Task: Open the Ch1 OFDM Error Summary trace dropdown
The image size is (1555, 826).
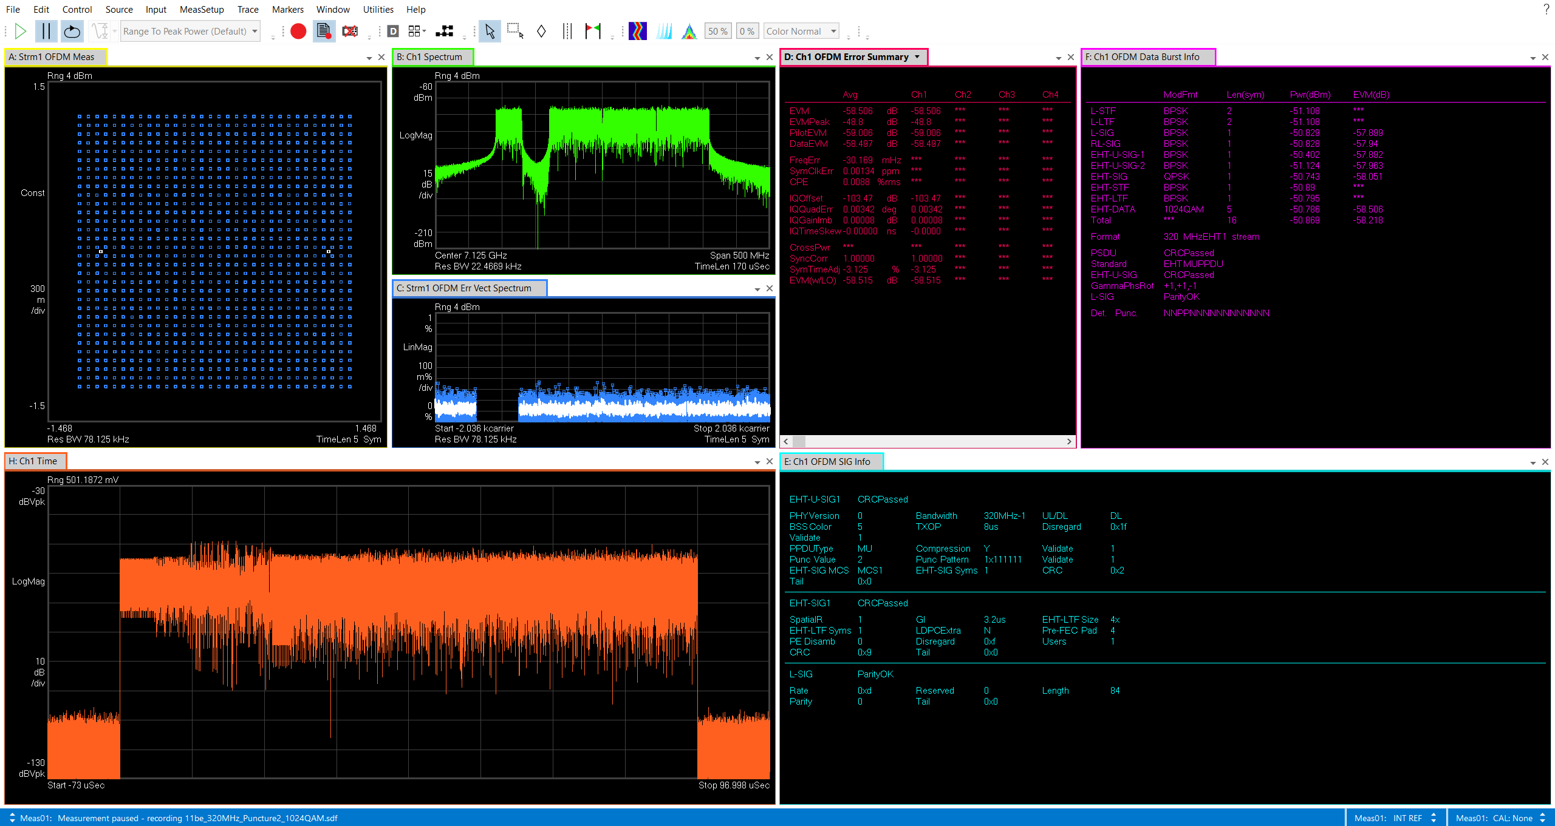Action: pos(917,56)
